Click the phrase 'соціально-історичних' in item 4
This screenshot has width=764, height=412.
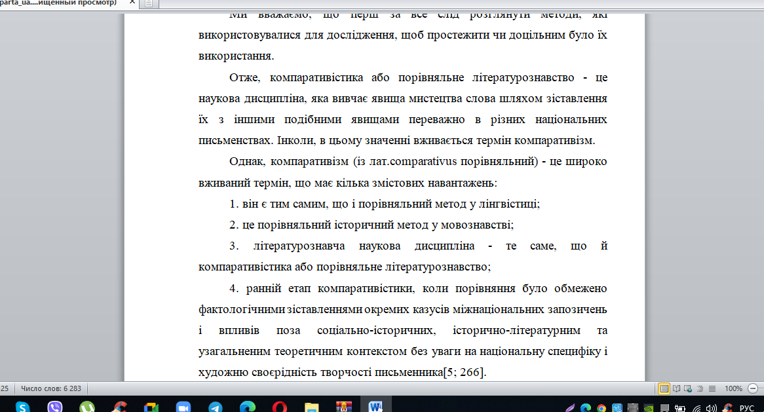(x=375, y=330)
